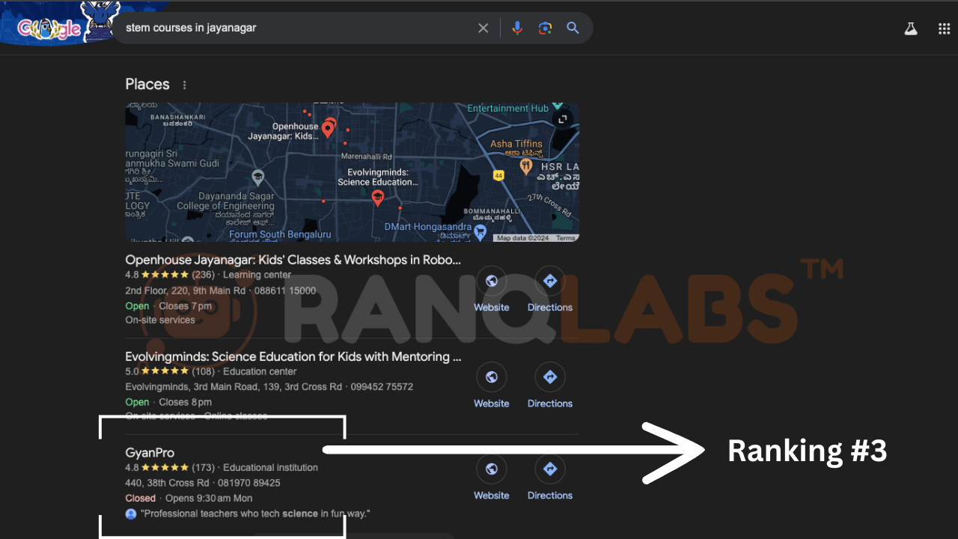Open the Openhouse Jayanagar website
Viewport: 958px width, 539px height.
click(491, 290)
